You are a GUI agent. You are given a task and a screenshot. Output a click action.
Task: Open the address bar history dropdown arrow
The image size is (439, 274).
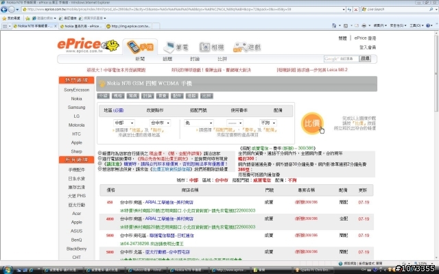[x=344, y=10]
